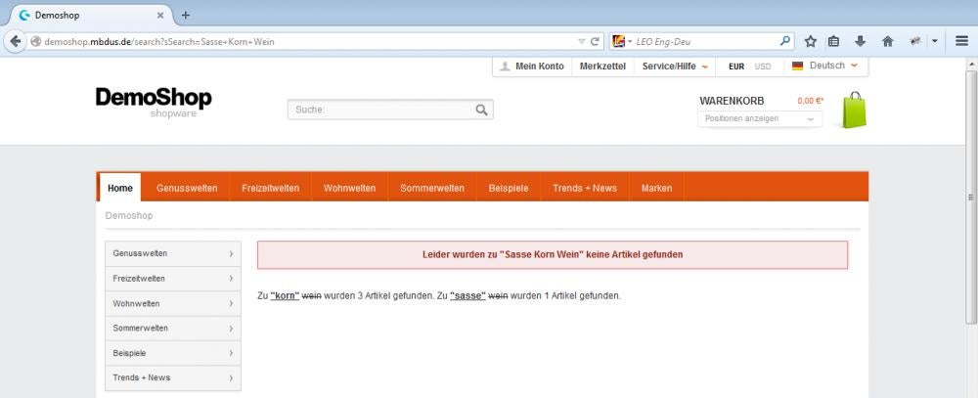
Task: Expand Genusswelten in the sidebar
Action: [x=172, y=253]
